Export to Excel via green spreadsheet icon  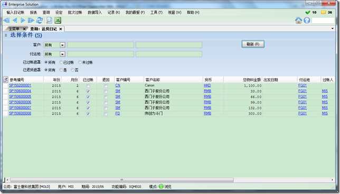[58, 21]
